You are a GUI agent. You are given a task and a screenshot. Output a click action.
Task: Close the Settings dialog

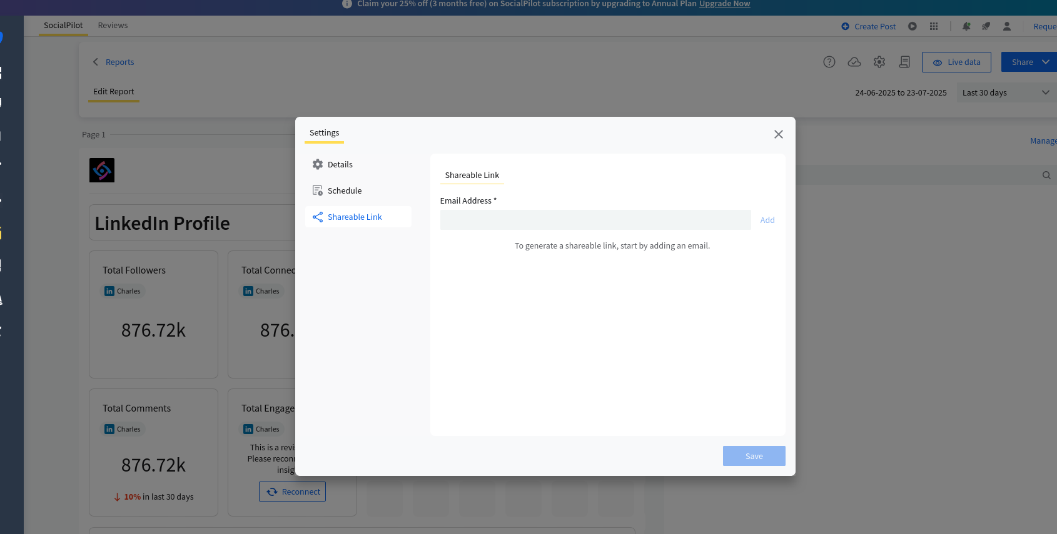coord(779,134)
